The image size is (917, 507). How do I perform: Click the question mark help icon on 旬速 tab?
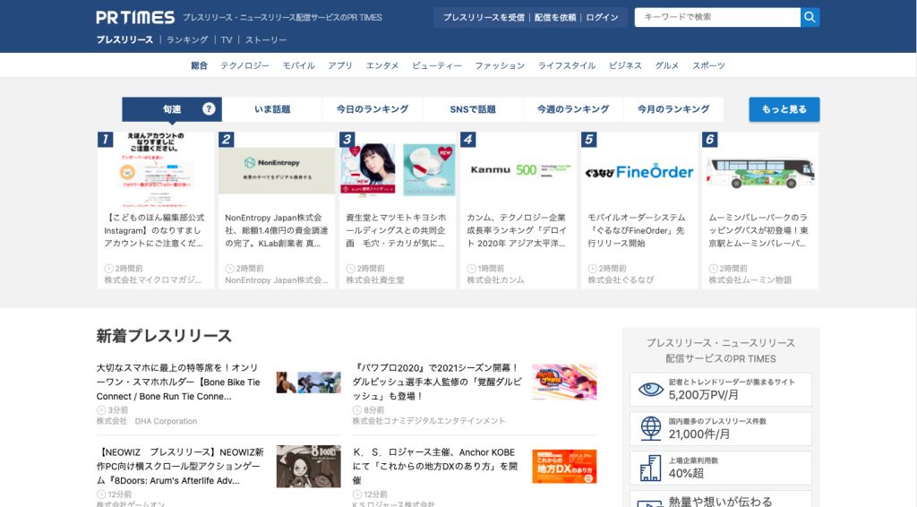tap(209, 109)
